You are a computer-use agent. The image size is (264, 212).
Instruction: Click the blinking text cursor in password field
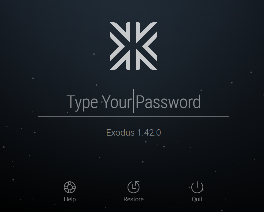click(134, 101)
